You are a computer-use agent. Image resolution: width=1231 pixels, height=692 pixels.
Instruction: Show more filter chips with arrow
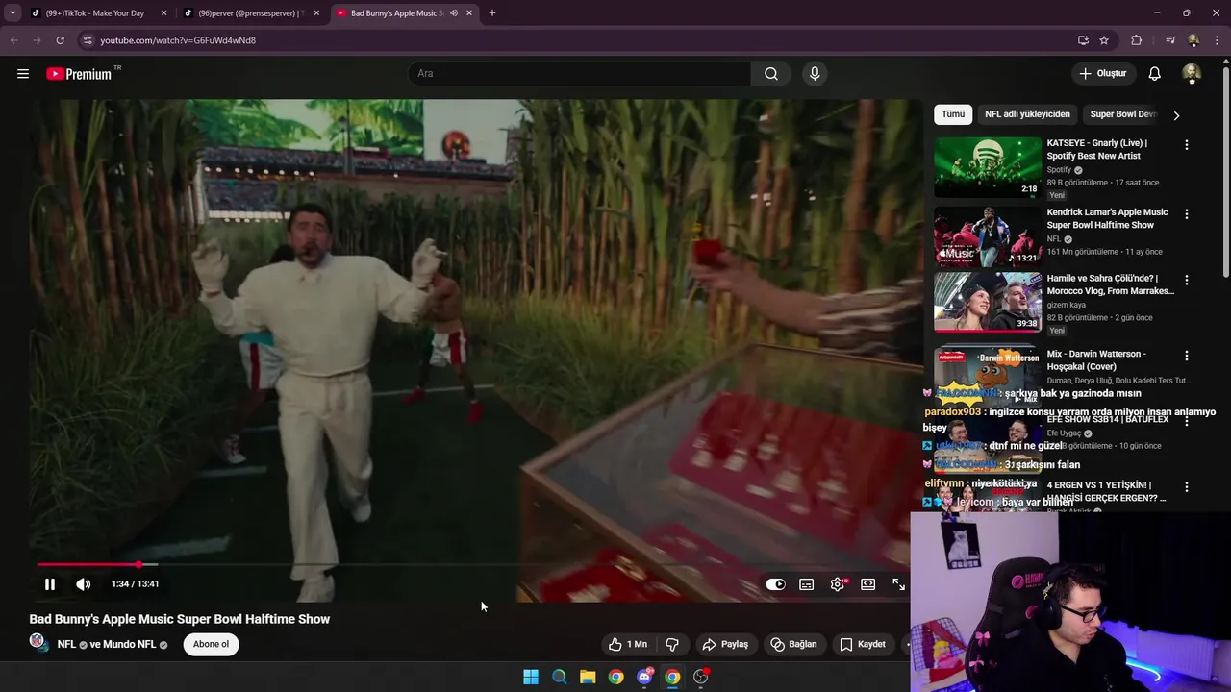pos(1176,115)
